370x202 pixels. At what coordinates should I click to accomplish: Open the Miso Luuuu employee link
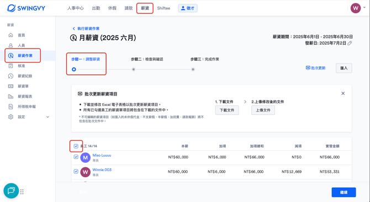point(102,155)
